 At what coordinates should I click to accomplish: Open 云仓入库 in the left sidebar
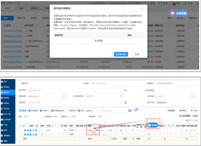pos(8,114)
